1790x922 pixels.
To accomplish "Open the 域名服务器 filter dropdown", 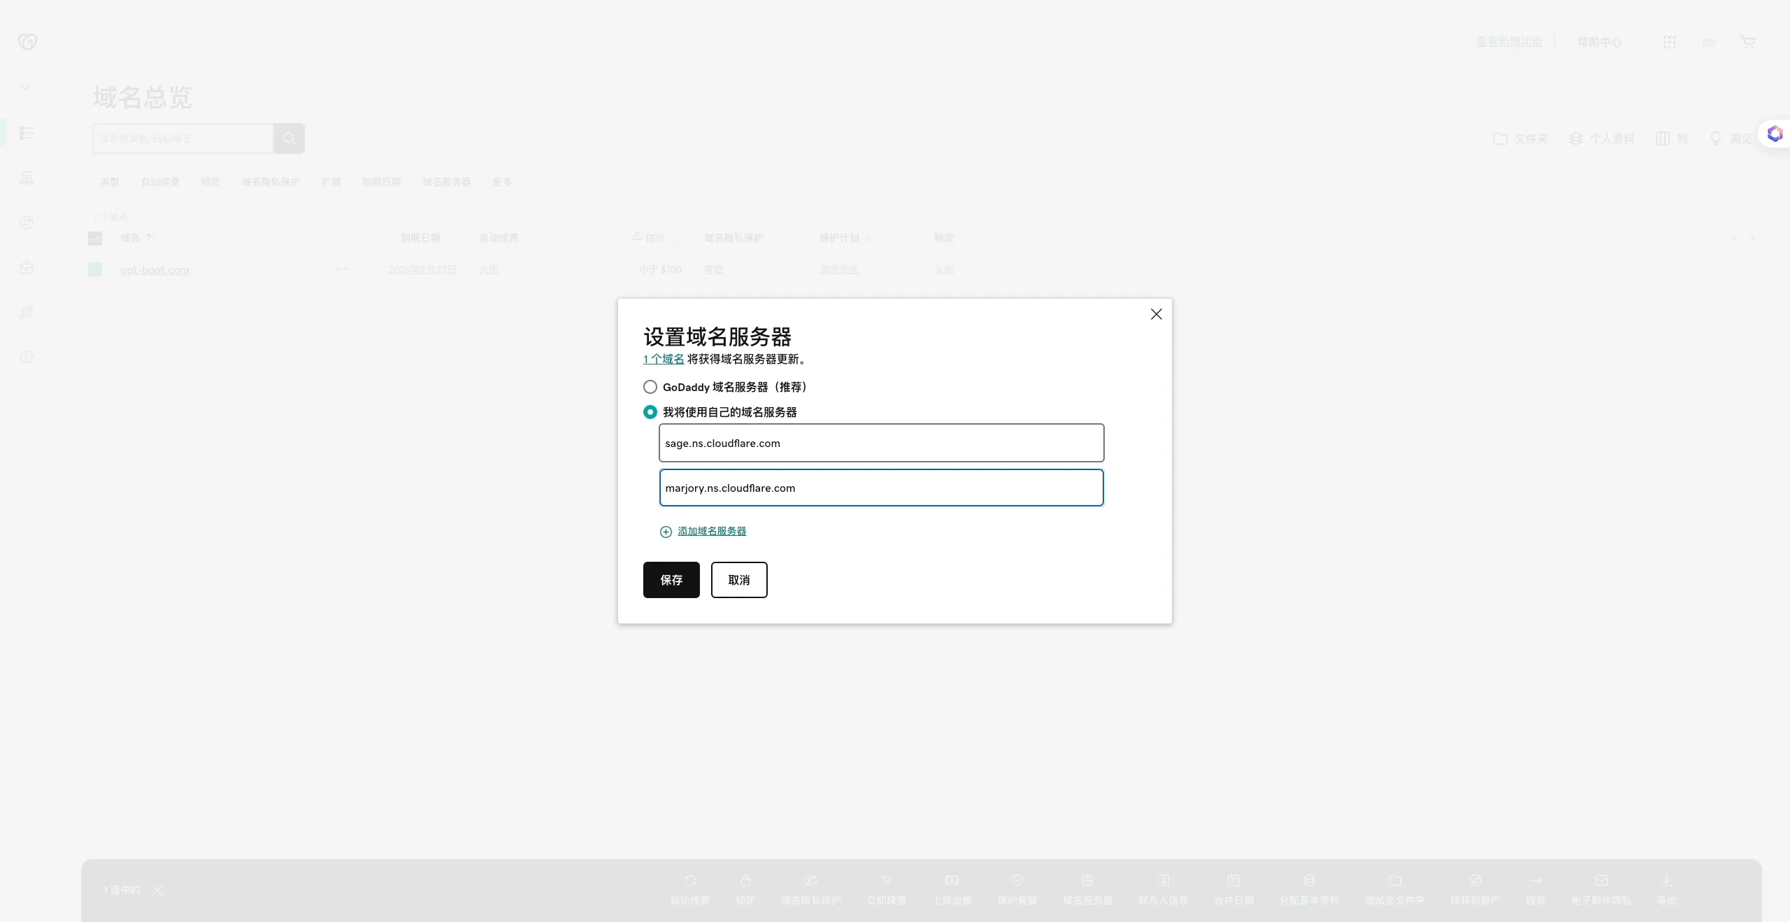I will [446, 182].
